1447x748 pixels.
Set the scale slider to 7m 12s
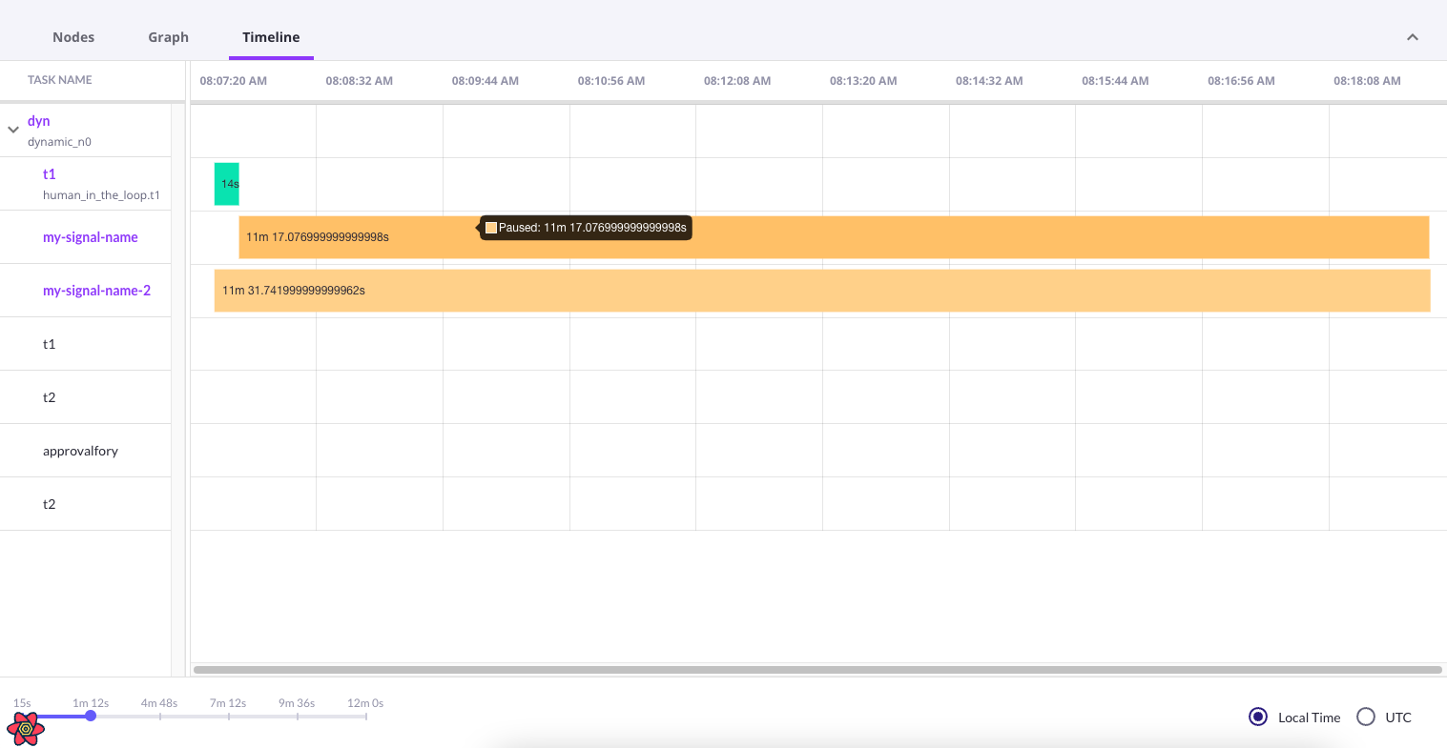click(228, 716)
